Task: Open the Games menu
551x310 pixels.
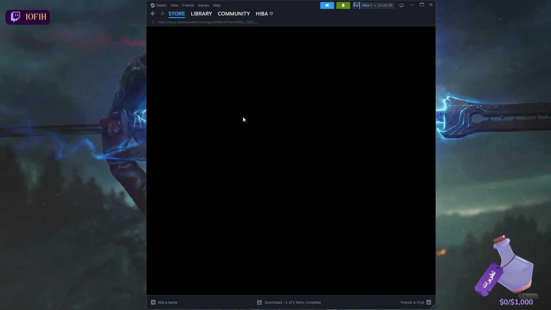Action: point(204,5)
